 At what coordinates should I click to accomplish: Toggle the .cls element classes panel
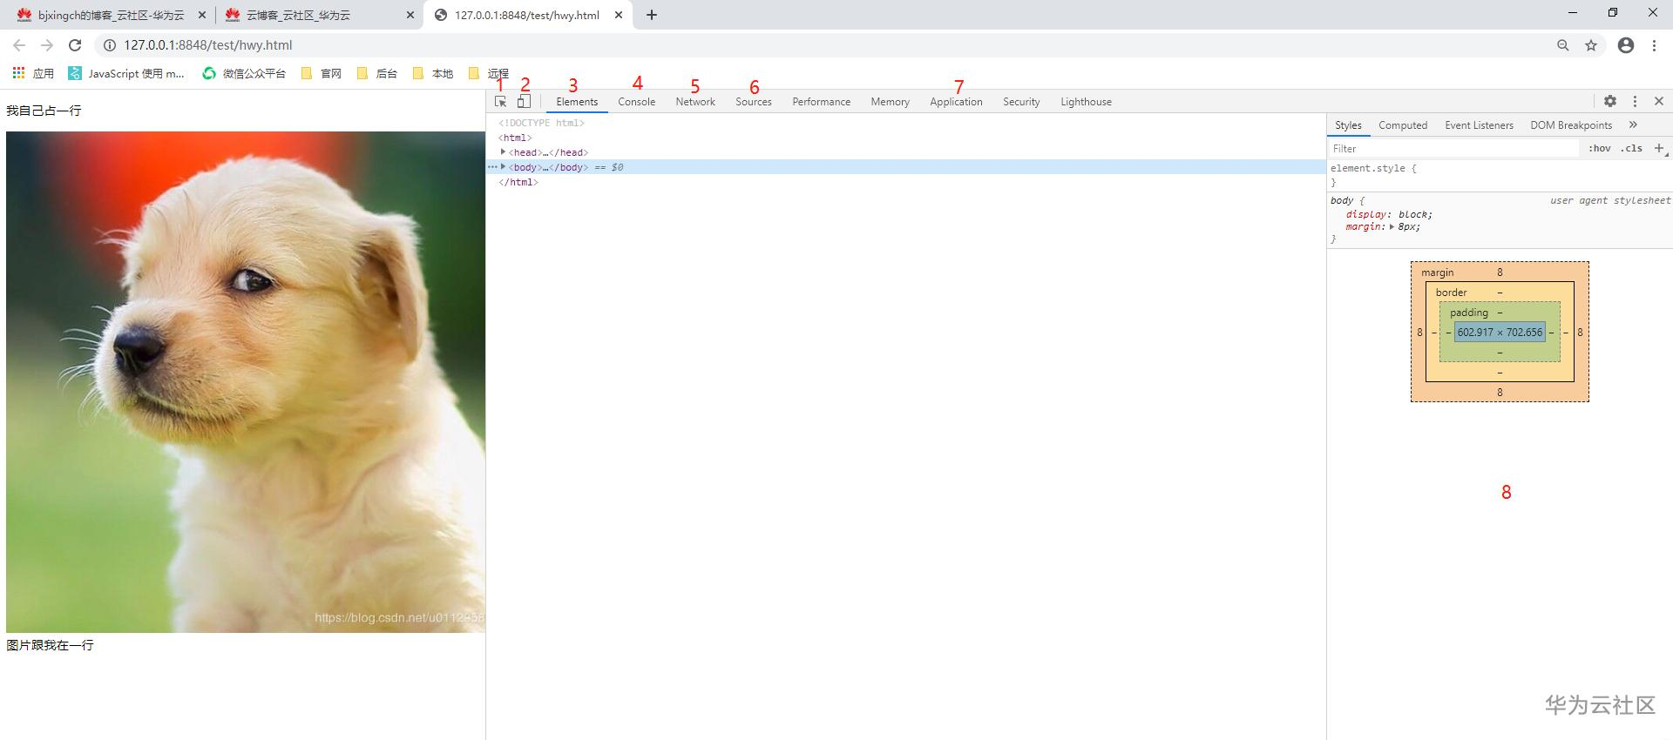tap(1631, 148)
